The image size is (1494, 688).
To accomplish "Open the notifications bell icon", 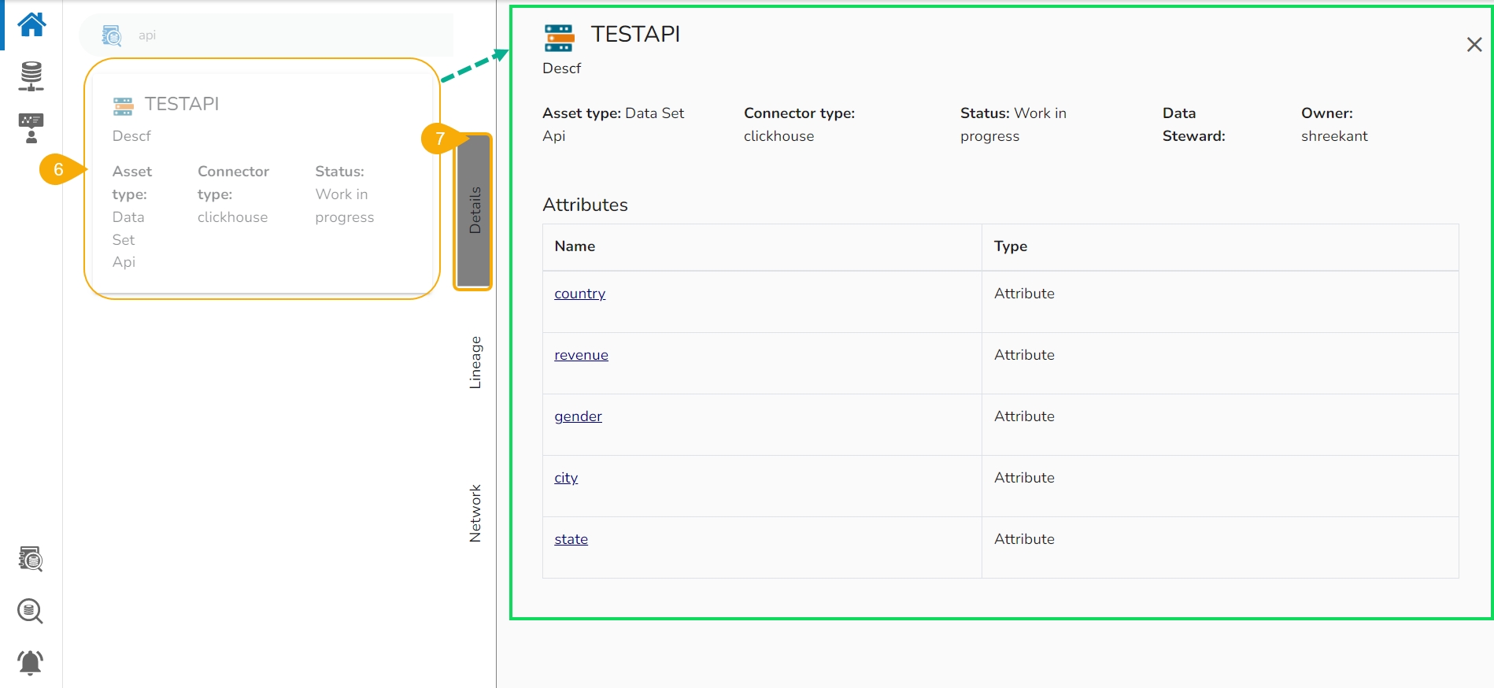I will tap(31, 662).
